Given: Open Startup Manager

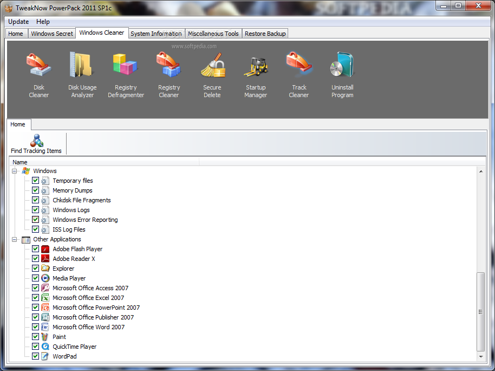Looking at the screenshot, I should [256, 75].
